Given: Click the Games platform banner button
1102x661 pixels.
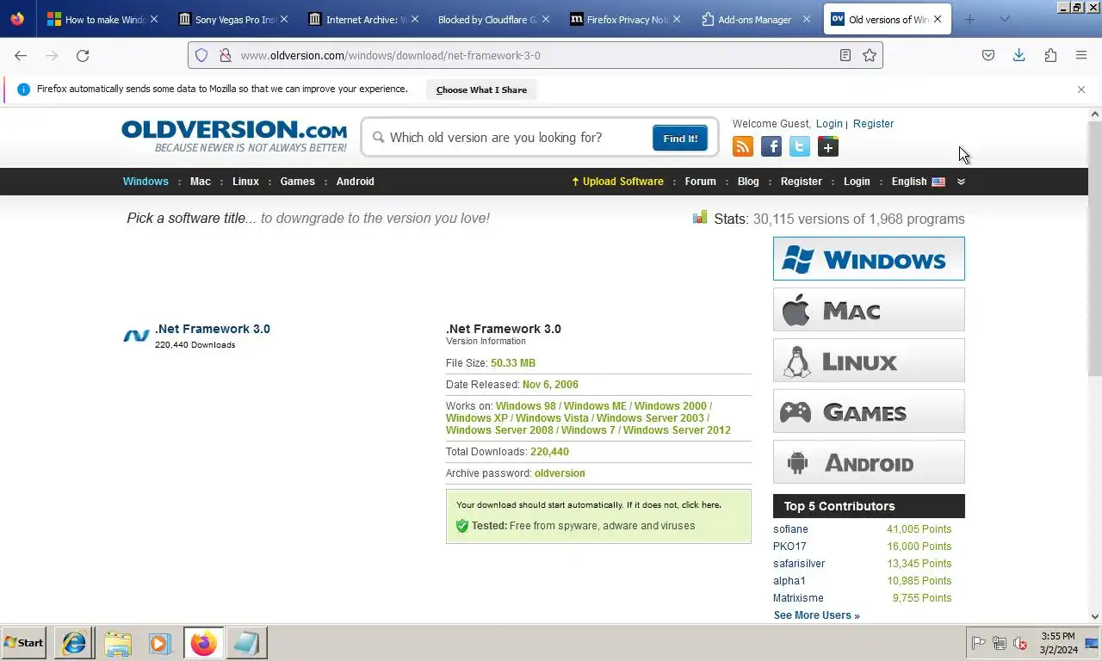Looking at the screenshot, I should click(x=869, y=411).
